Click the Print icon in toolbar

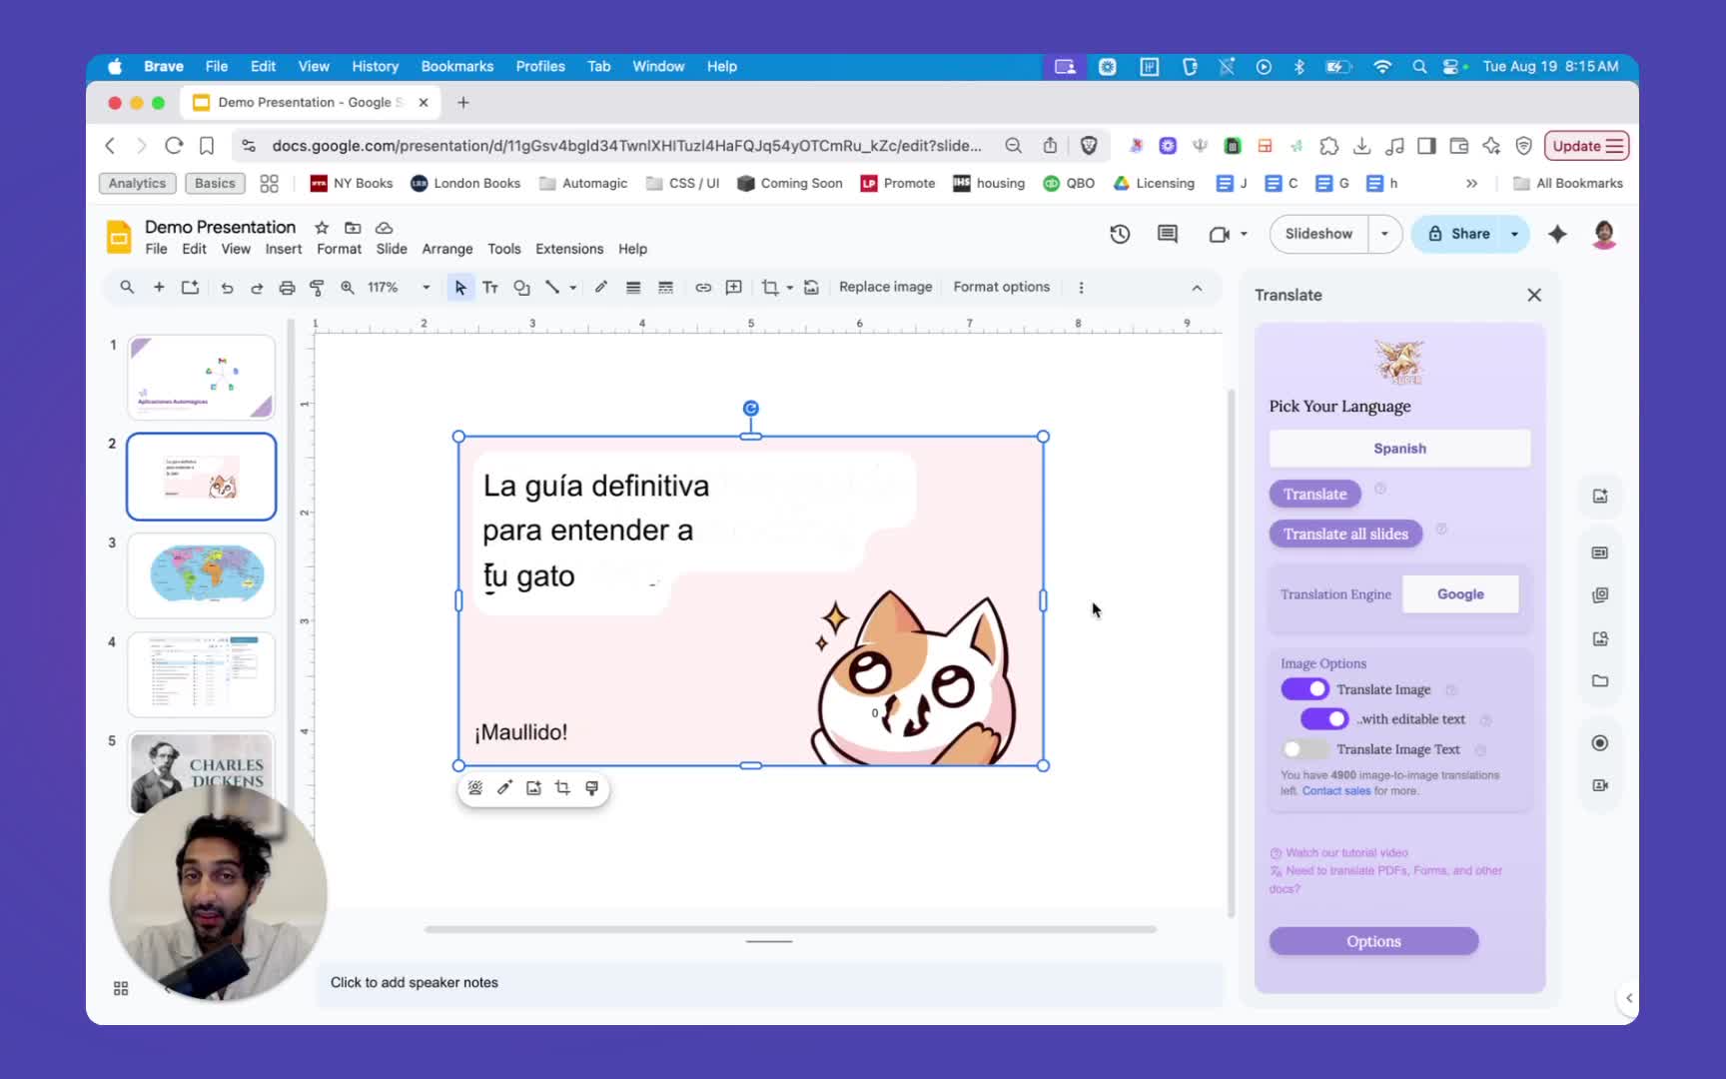[287, 288]
